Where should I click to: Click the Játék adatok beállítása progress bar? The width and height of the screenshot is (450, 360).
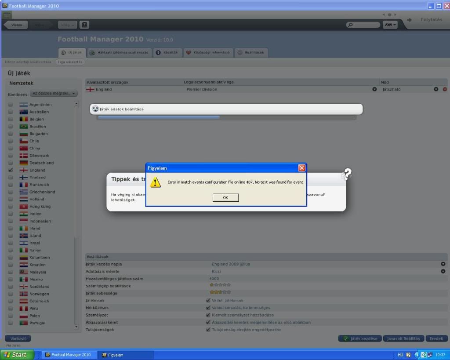click(227, 117)
